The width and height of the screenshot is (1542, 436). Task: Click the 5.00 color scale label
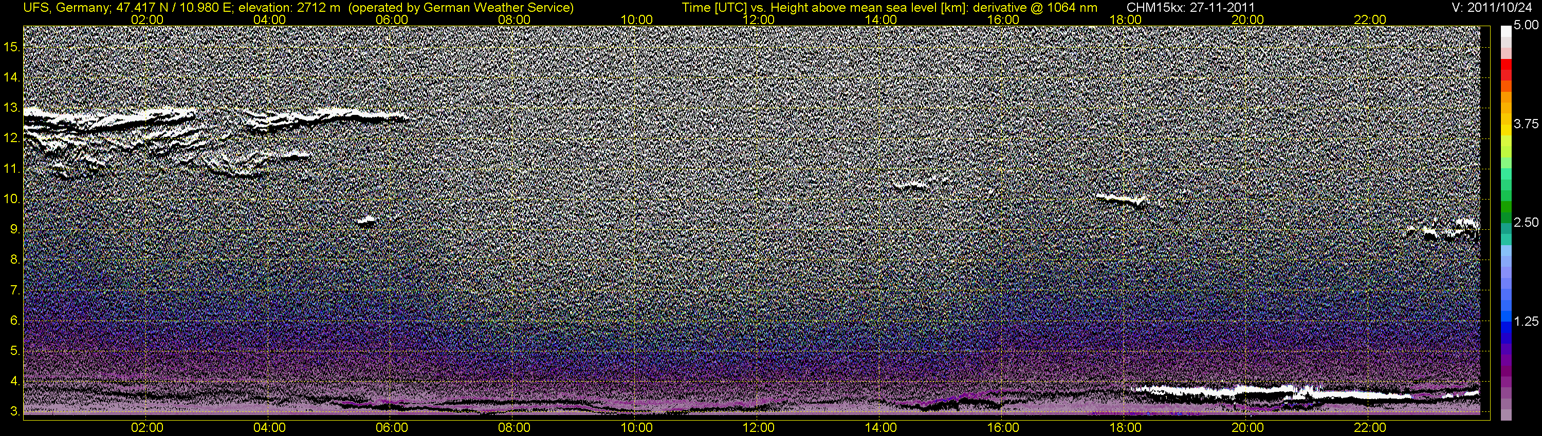click(x=1527, y=25)
